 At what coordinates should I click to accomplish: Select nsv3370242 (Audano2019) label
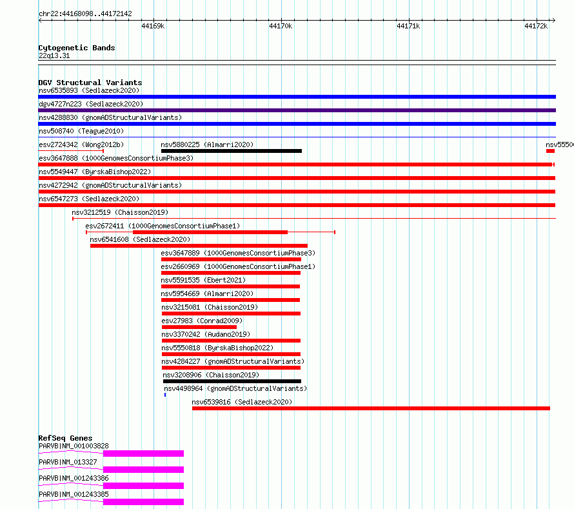point(206,334)
